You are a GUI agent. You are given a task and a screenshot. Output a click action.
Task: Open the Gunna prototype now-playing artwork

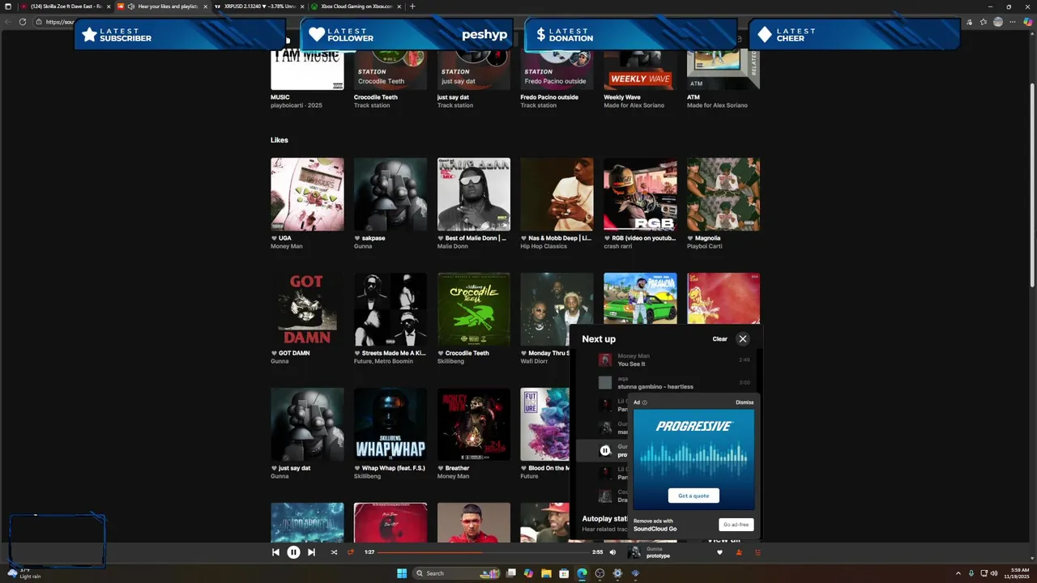[634, 552]
